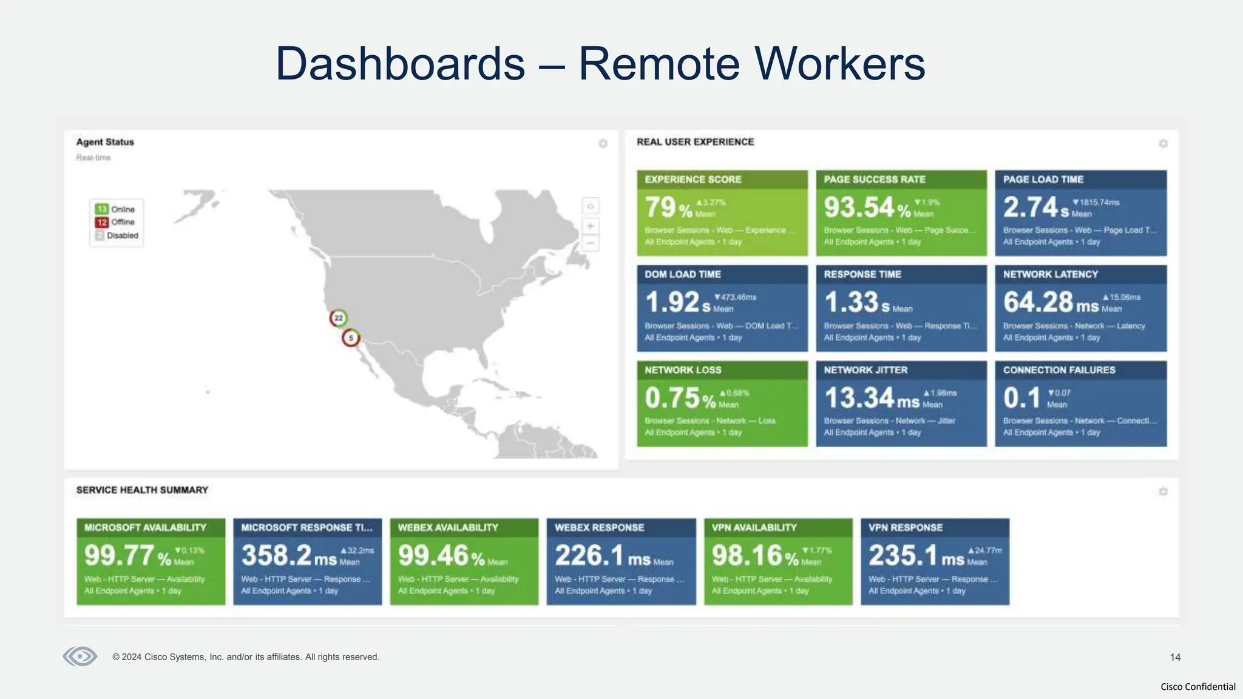Open the Connection Failures tile
This screenshot has width=1243, height=699.
(1081, 404)
